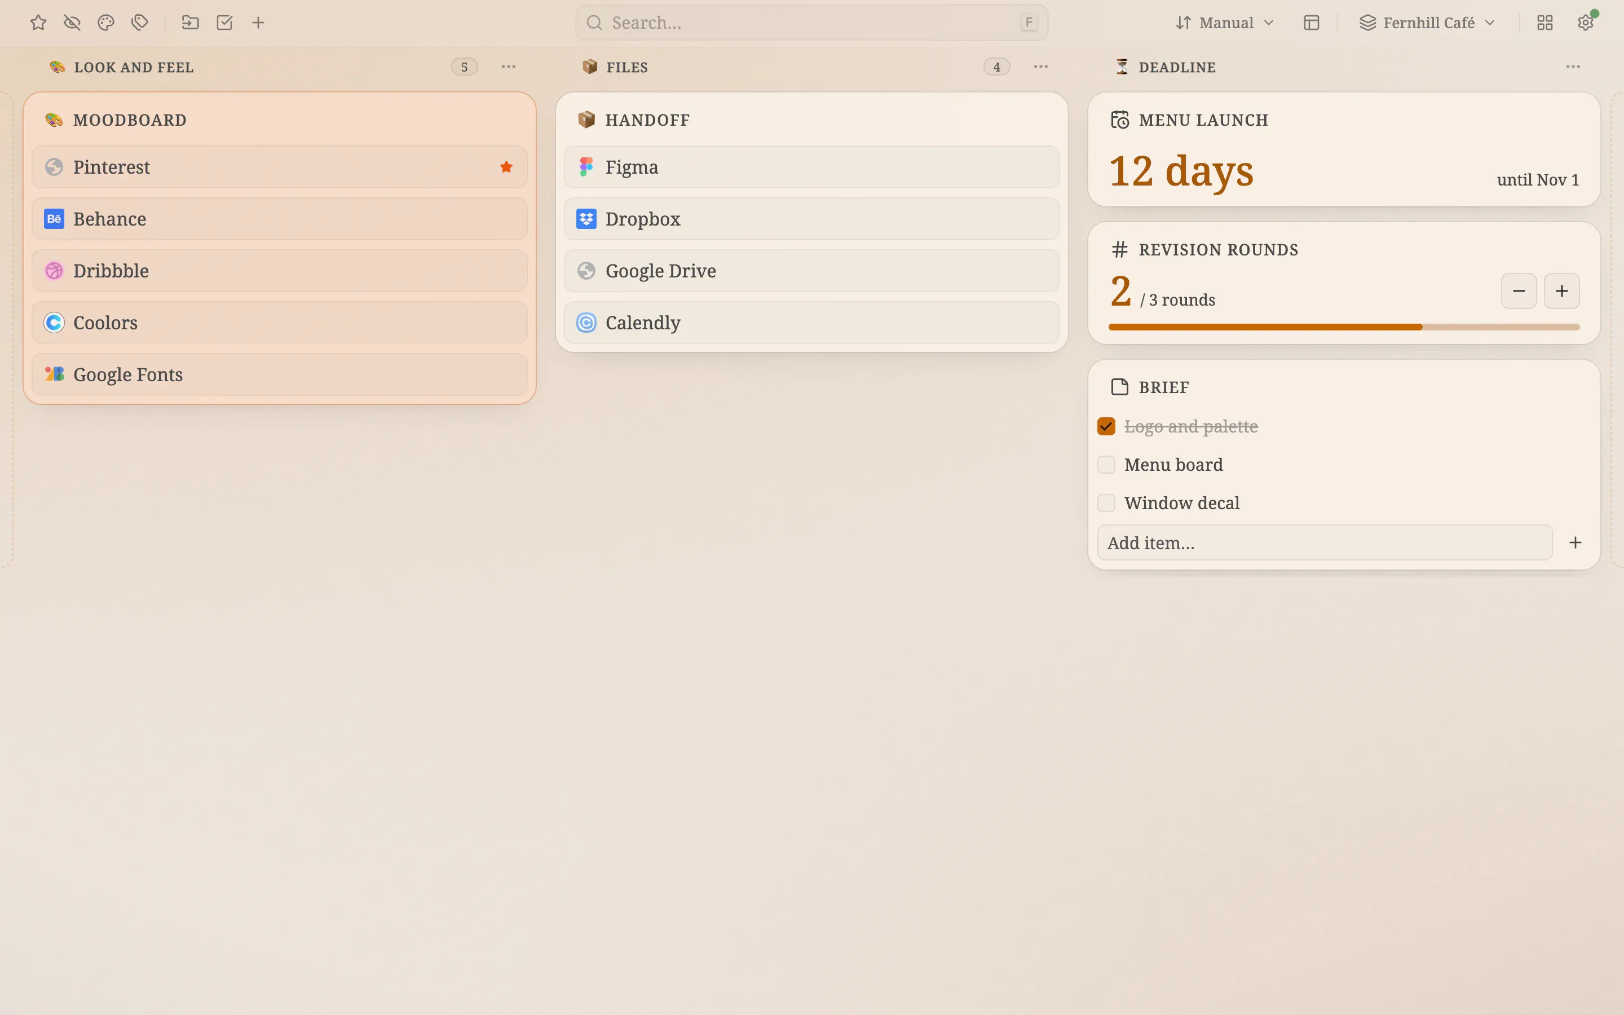
Task: Open the Look and Feel column options menu
Action: pyautogui.click(x=509, y=67)
